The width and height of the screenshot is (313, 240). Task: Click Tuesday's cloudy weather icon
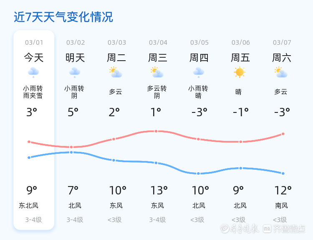point(116,72)
